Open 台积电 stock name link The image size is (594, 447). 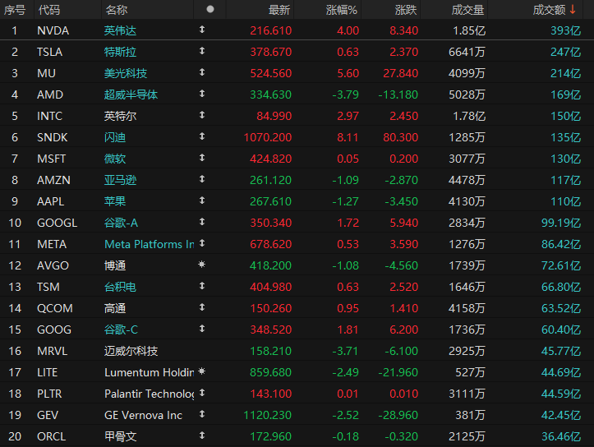tap(120, 287)
